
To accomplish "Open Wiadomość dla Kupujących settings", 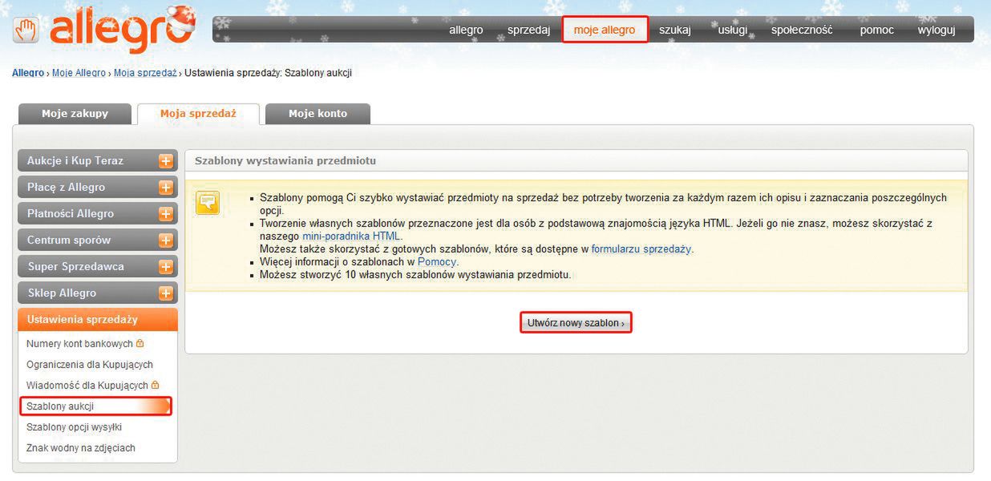I will coord(87,385).
